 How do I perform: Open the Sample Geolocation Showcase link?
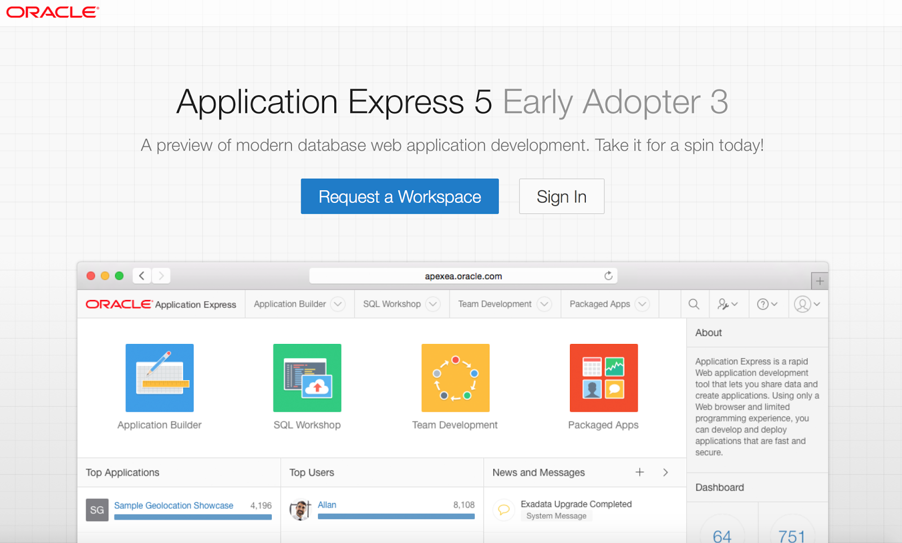click(174, 505)
